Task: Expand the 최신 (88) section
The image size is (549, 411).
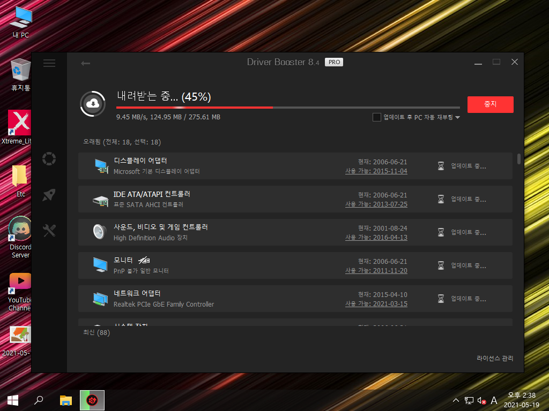Action: pyautogui.click(x=97, y=332)
